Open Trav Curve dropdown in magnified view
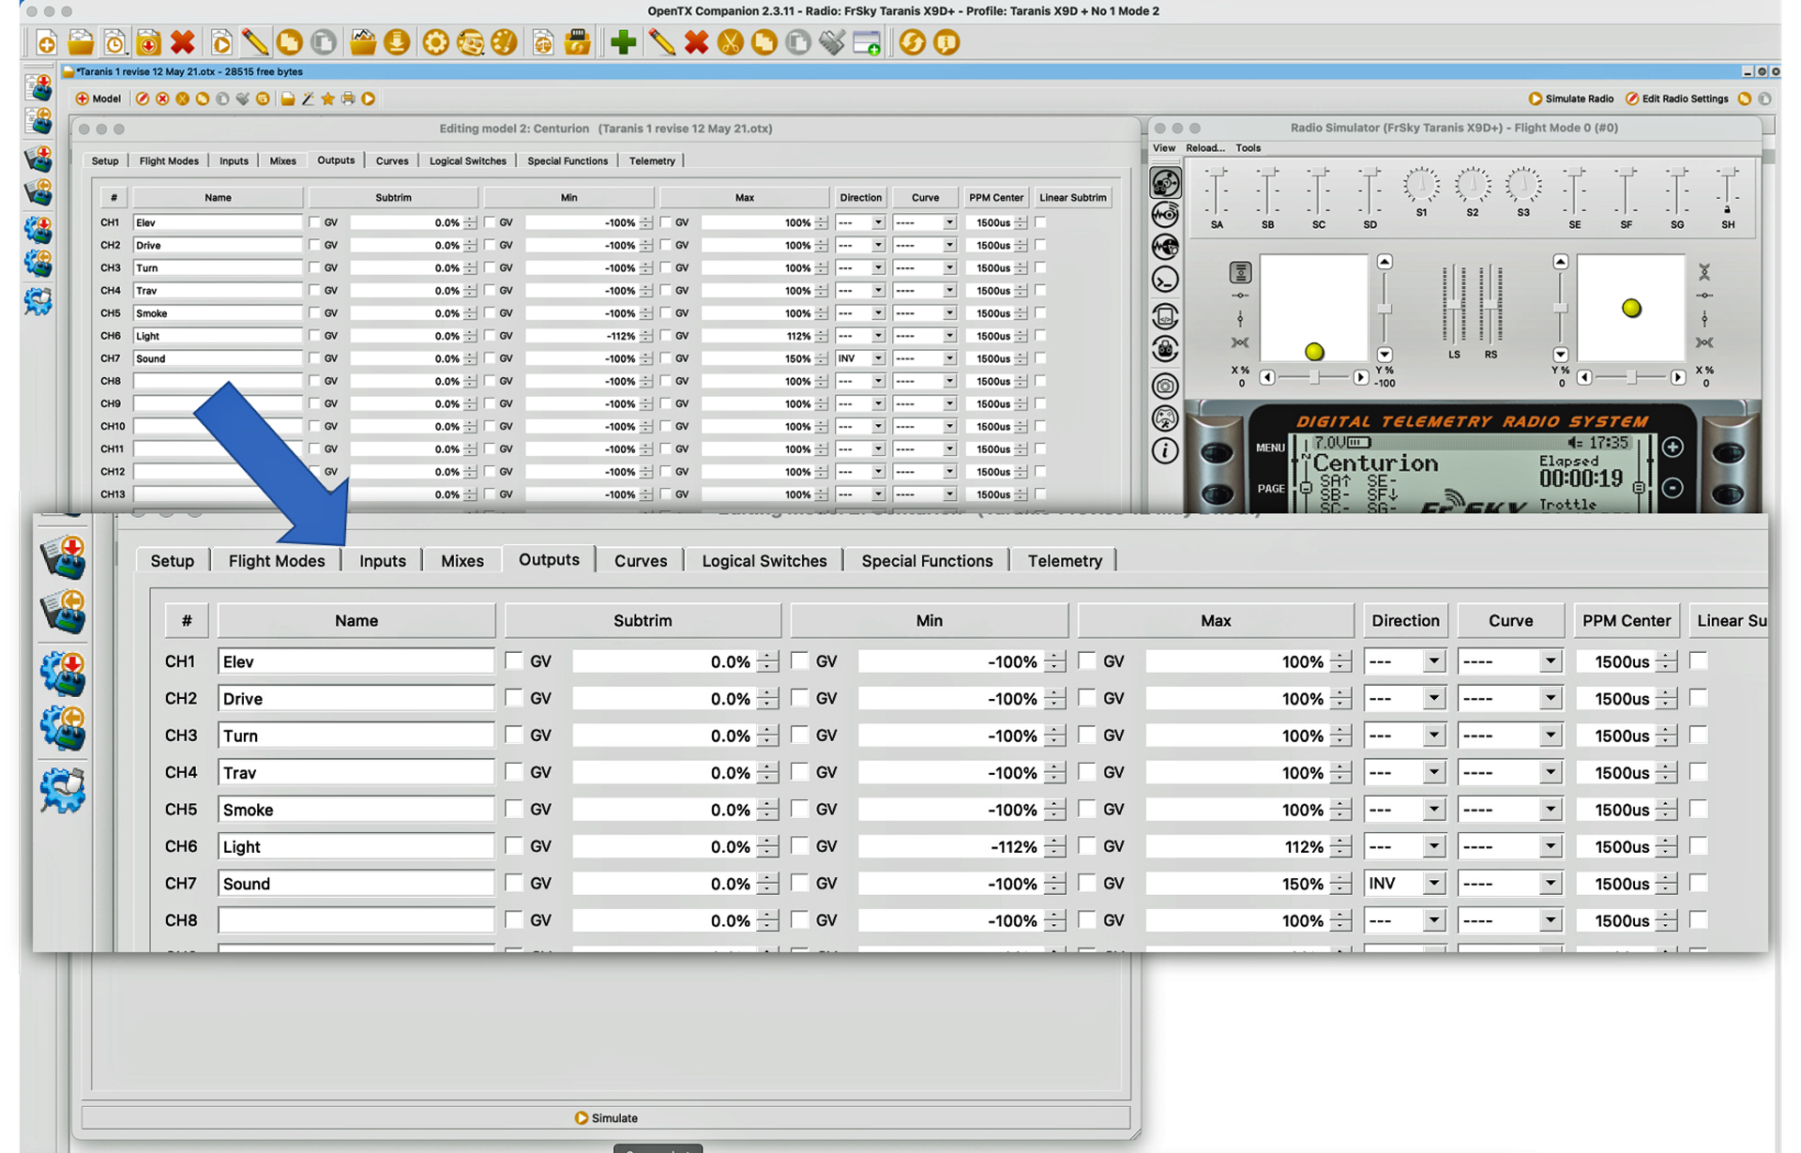 click(x=1509, y=772)
